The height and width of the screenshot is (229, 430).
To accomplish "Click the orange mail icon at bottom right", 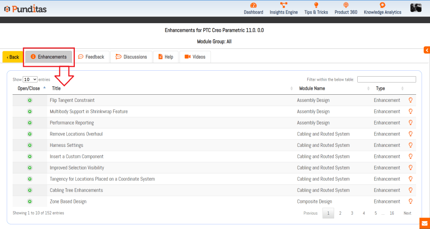I will 425,223.
